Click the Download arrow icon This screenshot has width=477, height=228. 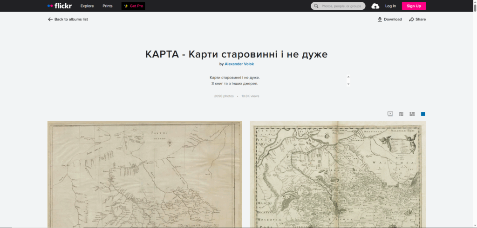pos(380,20)
